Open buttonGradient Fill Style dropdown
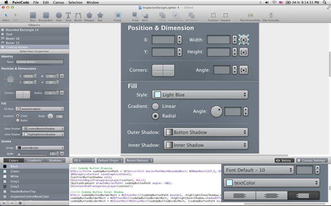 pos(40,109)
